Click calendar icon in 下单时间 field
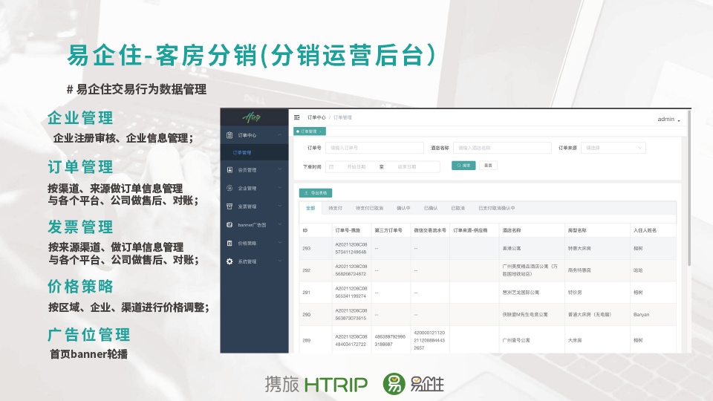Image resolution: width=713 pixels, height=401 pixels. pyautogui.click(x=331, y=167)
